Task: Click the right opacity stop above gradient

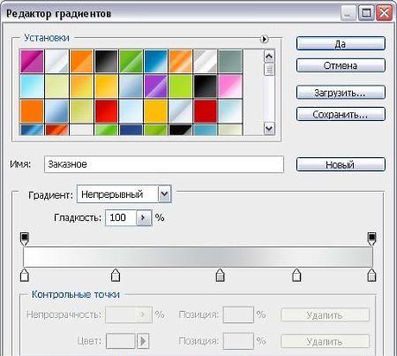Action: click(x=371, y=239)
